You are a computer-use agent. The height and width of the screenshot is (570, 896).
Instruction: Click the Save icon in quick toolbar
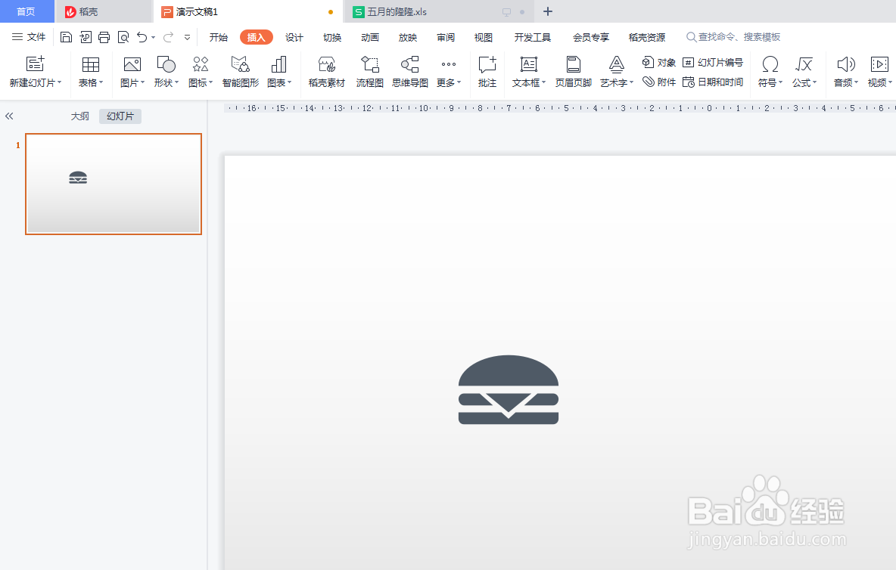(67, 37)
